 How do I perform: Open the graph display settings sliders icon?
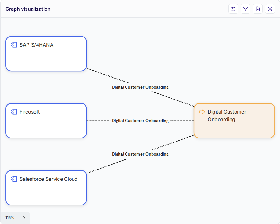pos(233,9)
